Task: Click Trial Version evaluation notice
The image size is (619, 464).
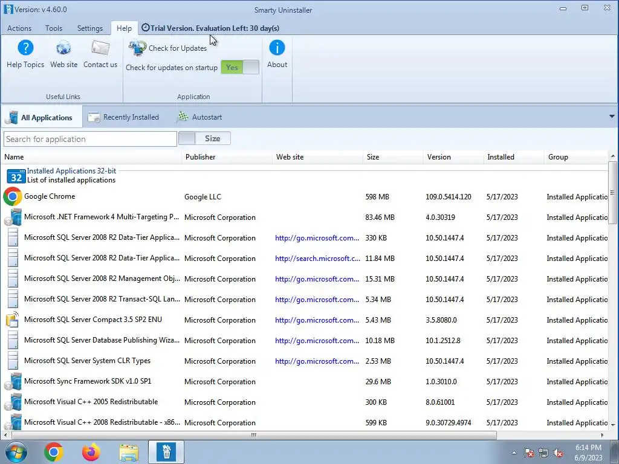Action: tap(210, 28)
